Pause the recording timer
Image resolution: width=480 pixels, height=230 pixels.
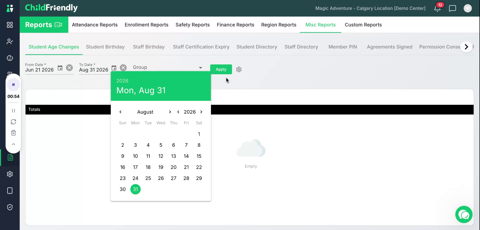13,110
